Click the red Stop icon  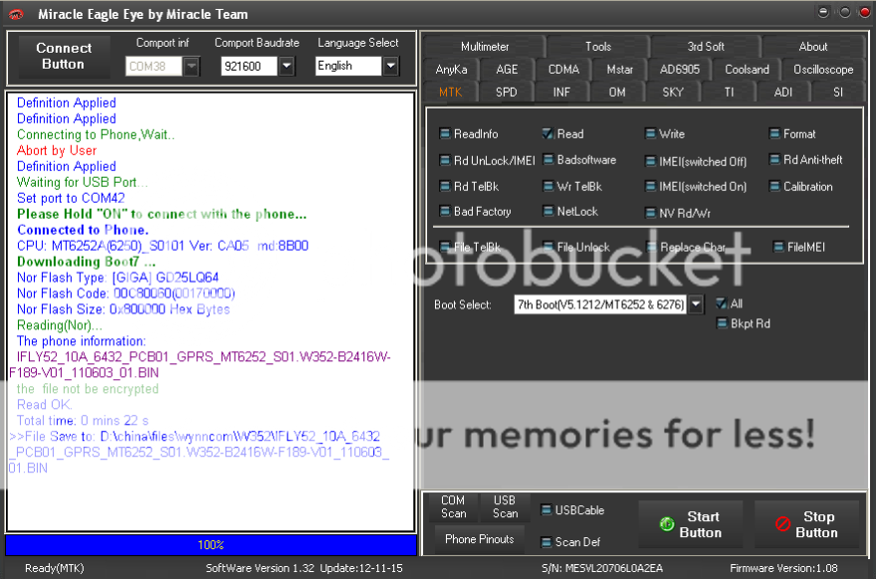[782, 523]
